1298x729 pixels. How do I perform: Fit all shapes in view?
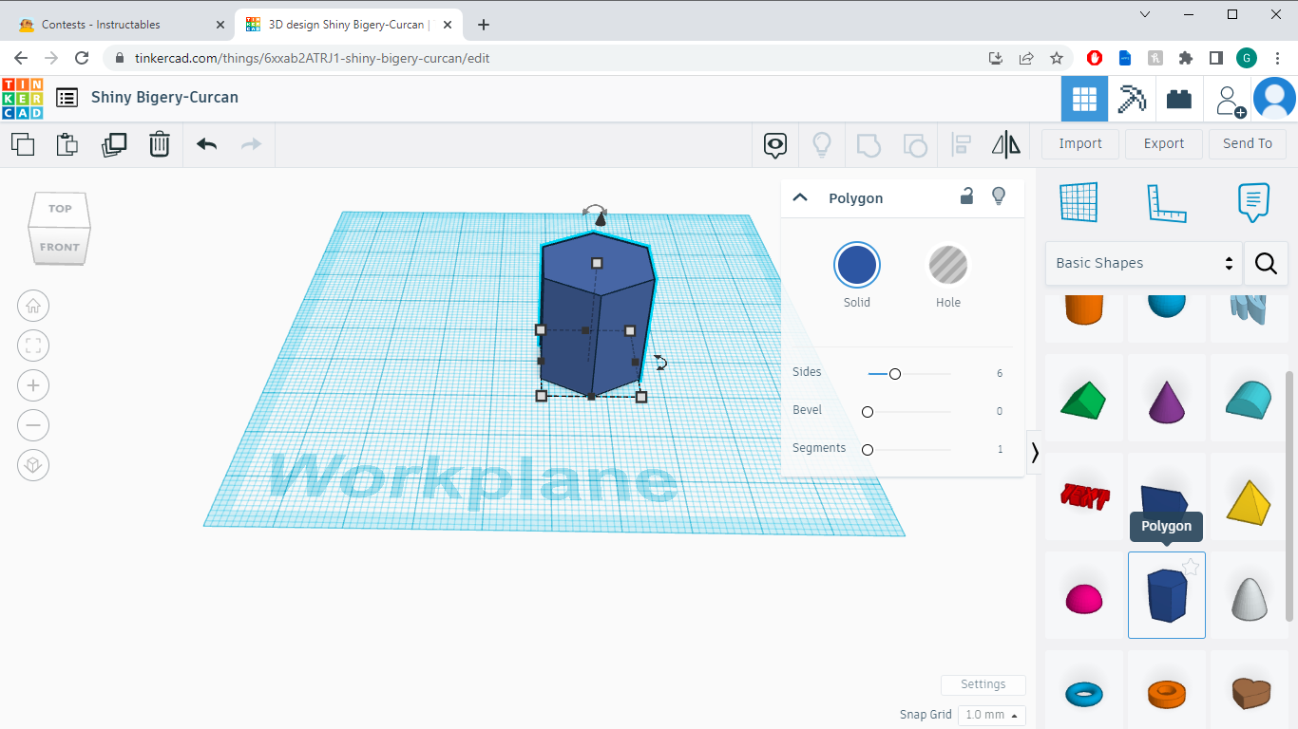pos(33,346)
